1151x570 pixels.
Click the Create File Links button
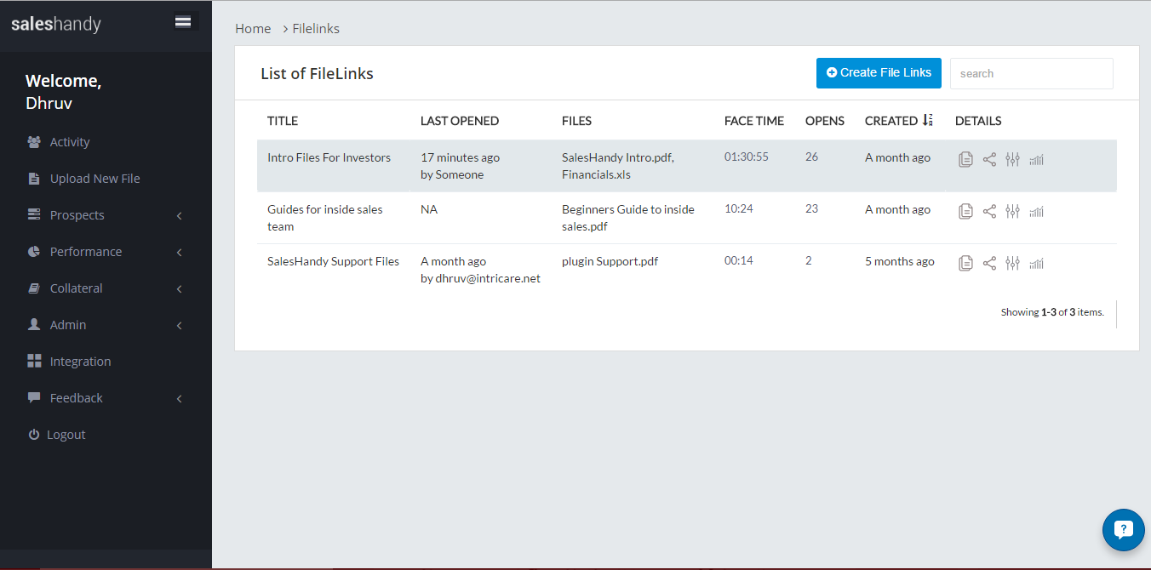[879, 73]
